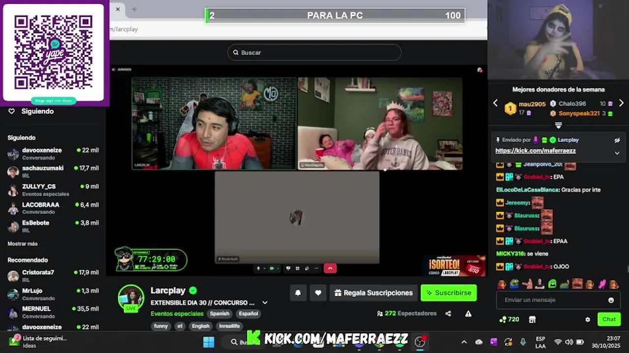
Task: Click the SORTEO Larcplay banner
Action: (x=455, y=266)
